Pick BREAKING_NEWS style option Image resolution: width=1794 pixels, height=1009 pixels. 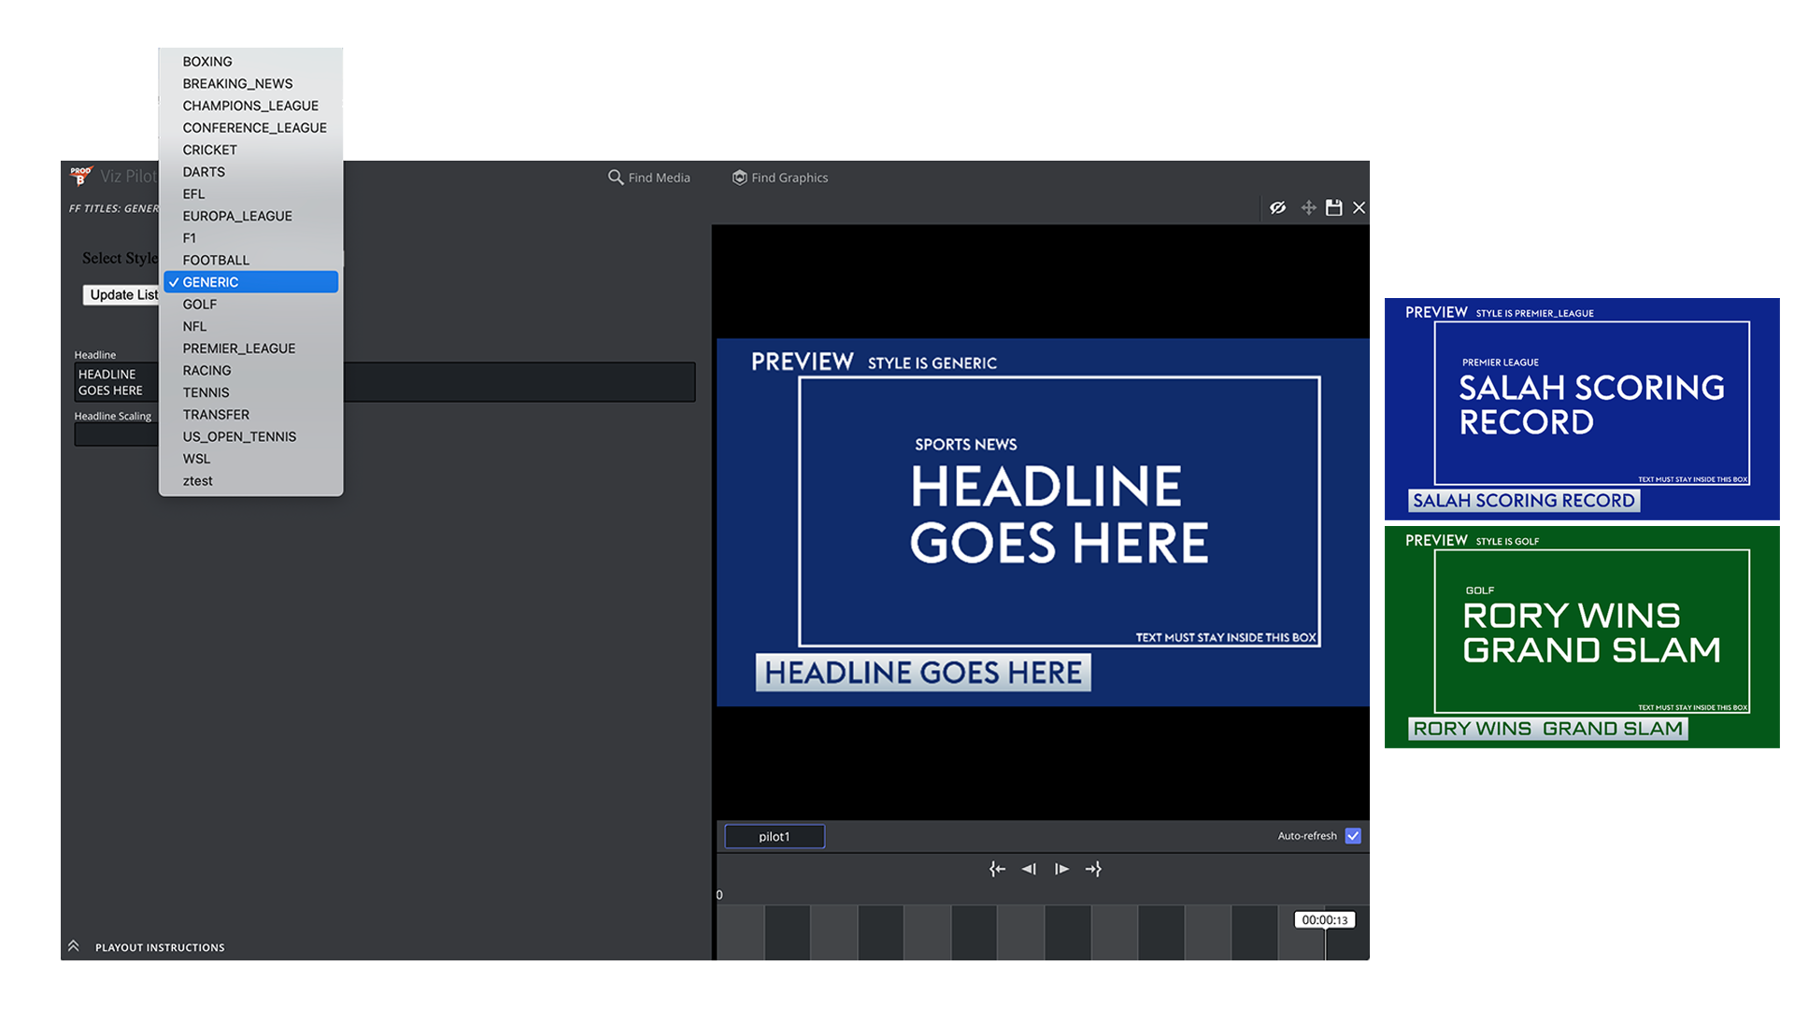(x=237, y=84)
